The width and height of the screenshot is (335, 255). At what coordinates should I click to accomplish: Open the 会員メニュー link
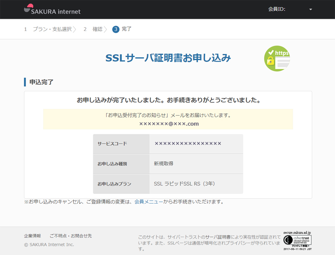coord(149,201)
